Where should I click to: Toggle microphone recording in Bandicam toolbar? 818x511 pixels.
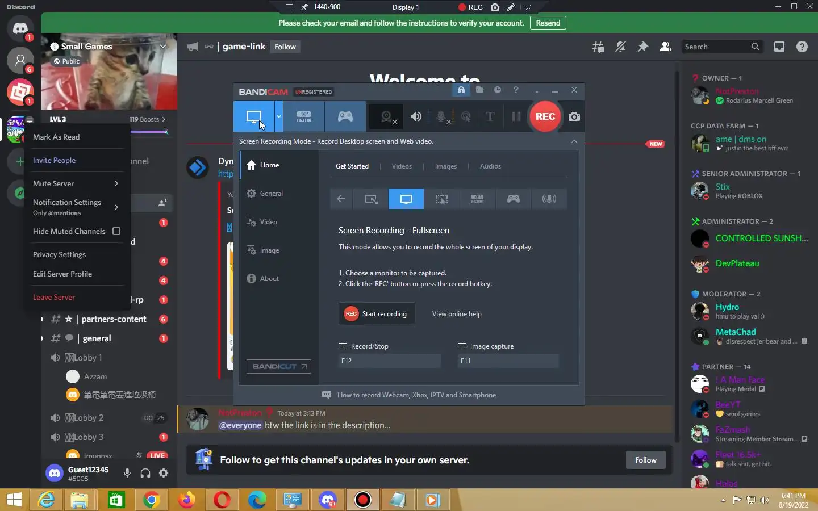tap(441, 116)
